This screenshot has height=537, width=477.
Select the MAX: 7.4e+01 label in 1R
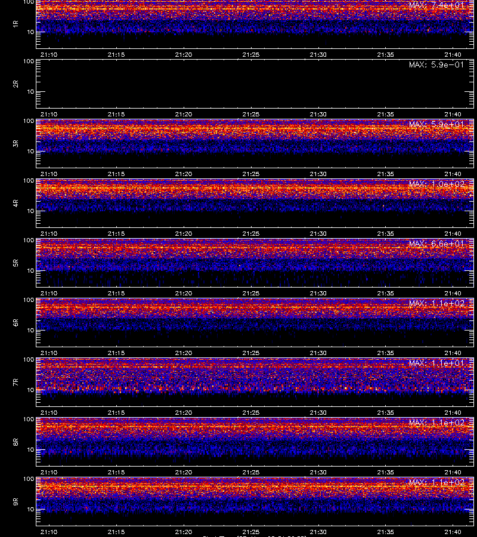(436, 5)
